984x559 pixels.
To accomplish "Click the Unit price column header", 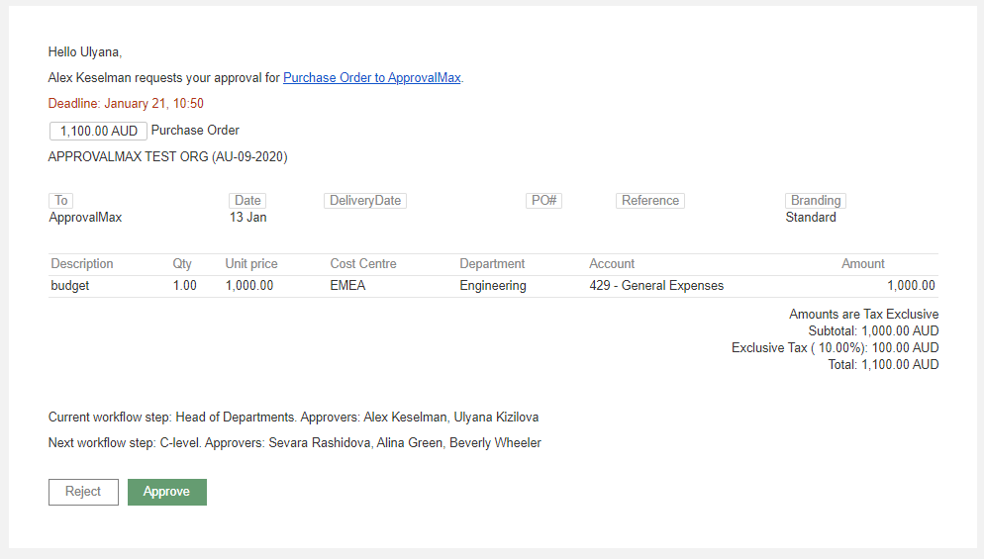I will pos(251,264).
